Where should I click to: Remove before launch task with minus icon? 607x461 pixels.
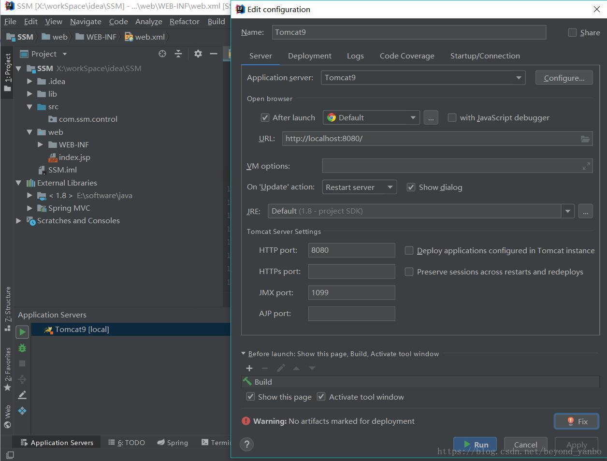click(x=265, y=368)
